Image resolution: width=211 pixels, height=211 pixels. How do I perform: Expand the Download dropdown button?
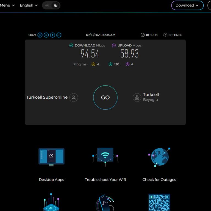click(187, 5)
